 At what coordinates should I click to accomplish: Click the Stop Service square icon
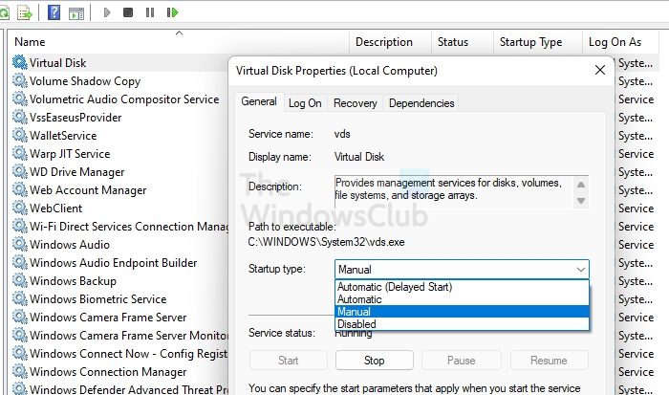129,12
